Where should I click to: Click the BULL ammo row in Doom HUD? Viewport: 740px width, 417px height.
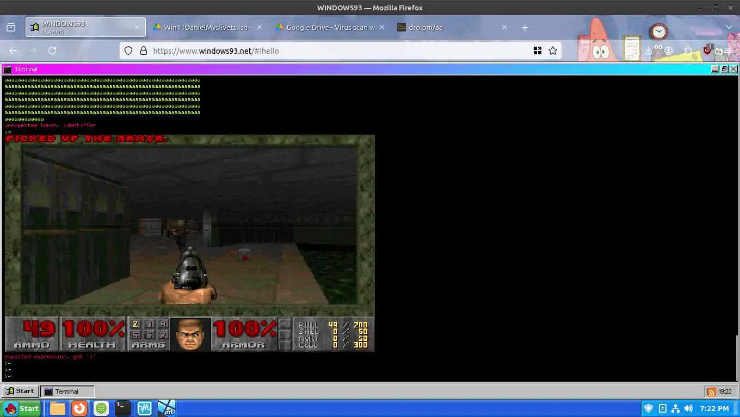pyautogui.click(x=333, y=325)
